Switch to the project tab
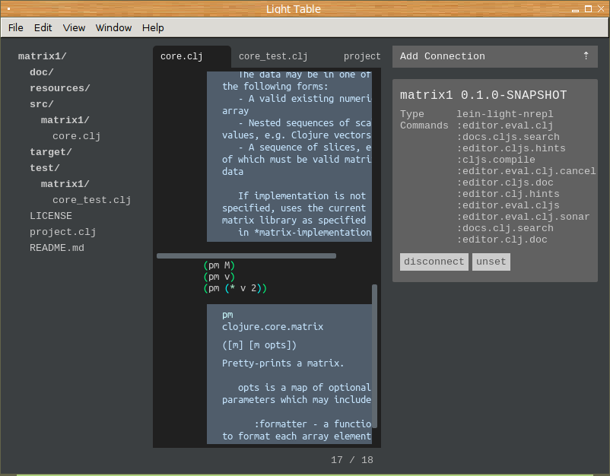Viewport: 610px width, 476px height. [x=362, y=56]
